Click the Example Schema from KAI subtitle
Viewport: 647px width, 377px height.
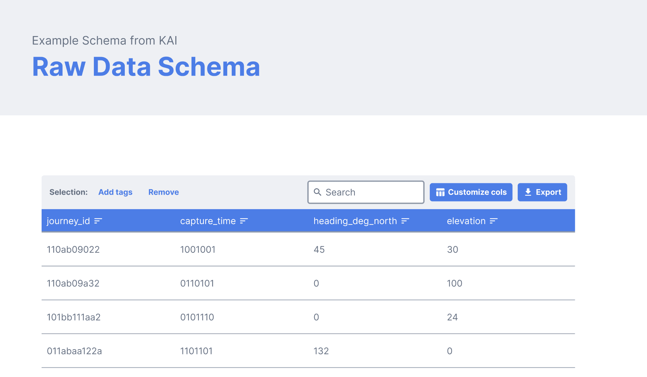(x=105, y=41)
